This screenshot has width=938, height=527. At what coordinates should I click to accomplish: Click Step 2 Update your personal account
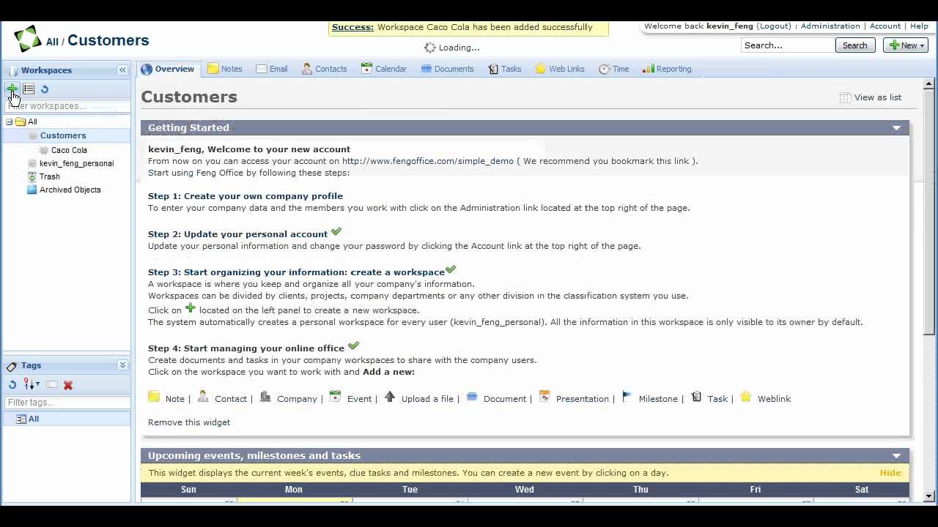click(237, 234)
